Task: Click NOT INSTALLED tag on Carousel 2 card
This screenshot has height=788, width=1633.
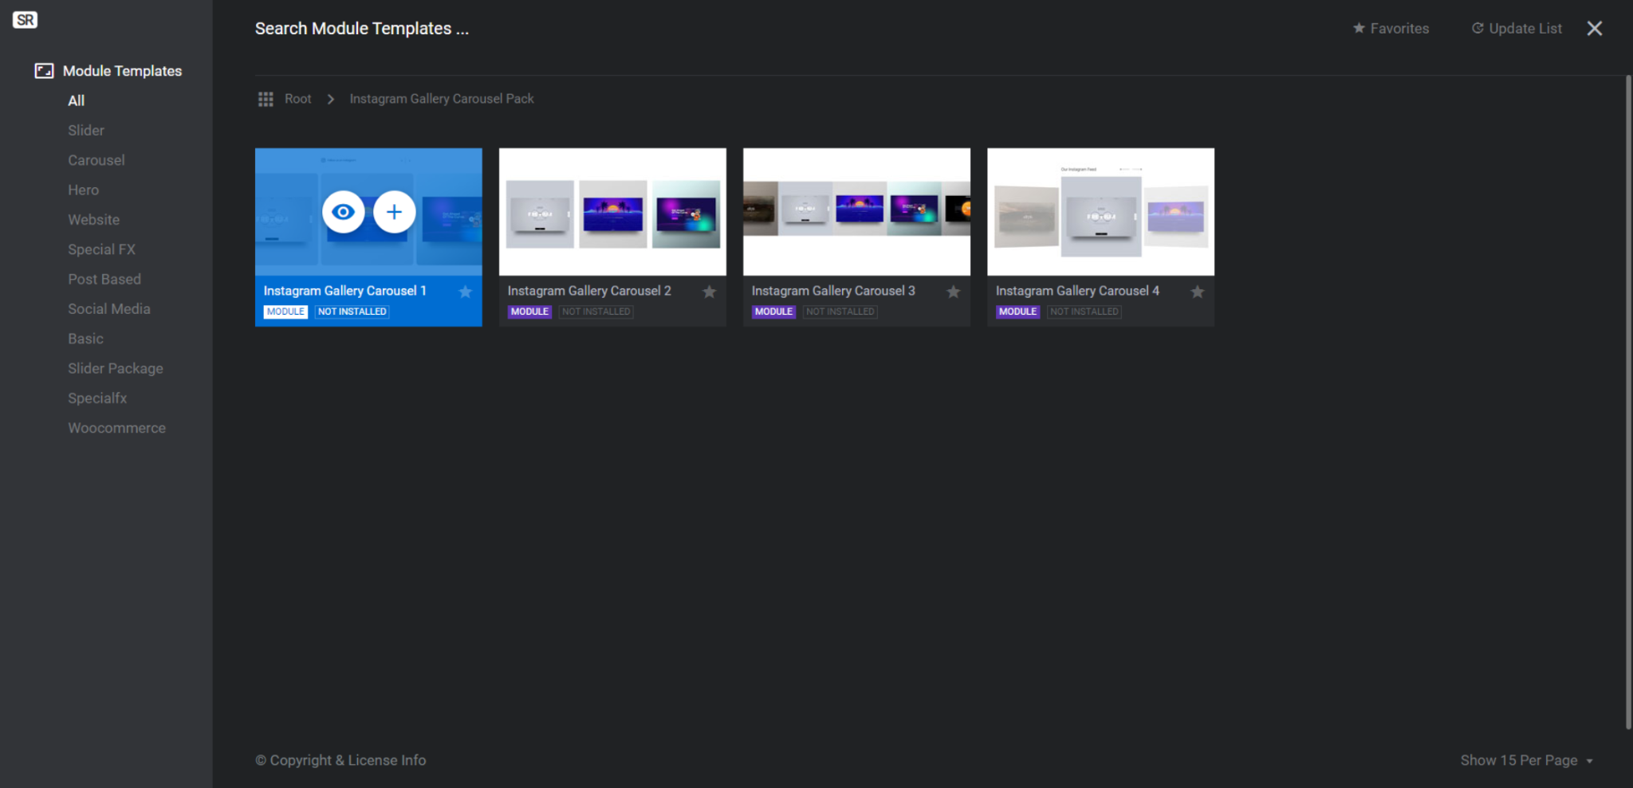Action: point(596,312)
